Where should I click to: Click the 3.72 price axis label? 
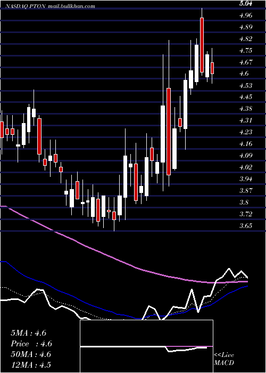coord(246,214)
